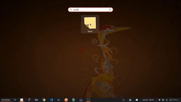Open Visual Studio Code from the taskbar
Screen dimensions: 181x102
coord(51,100)
